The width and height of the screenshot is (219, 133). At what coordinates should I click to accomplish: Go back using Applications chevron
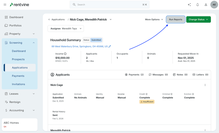pyautogui.click(x=49, y=20)
